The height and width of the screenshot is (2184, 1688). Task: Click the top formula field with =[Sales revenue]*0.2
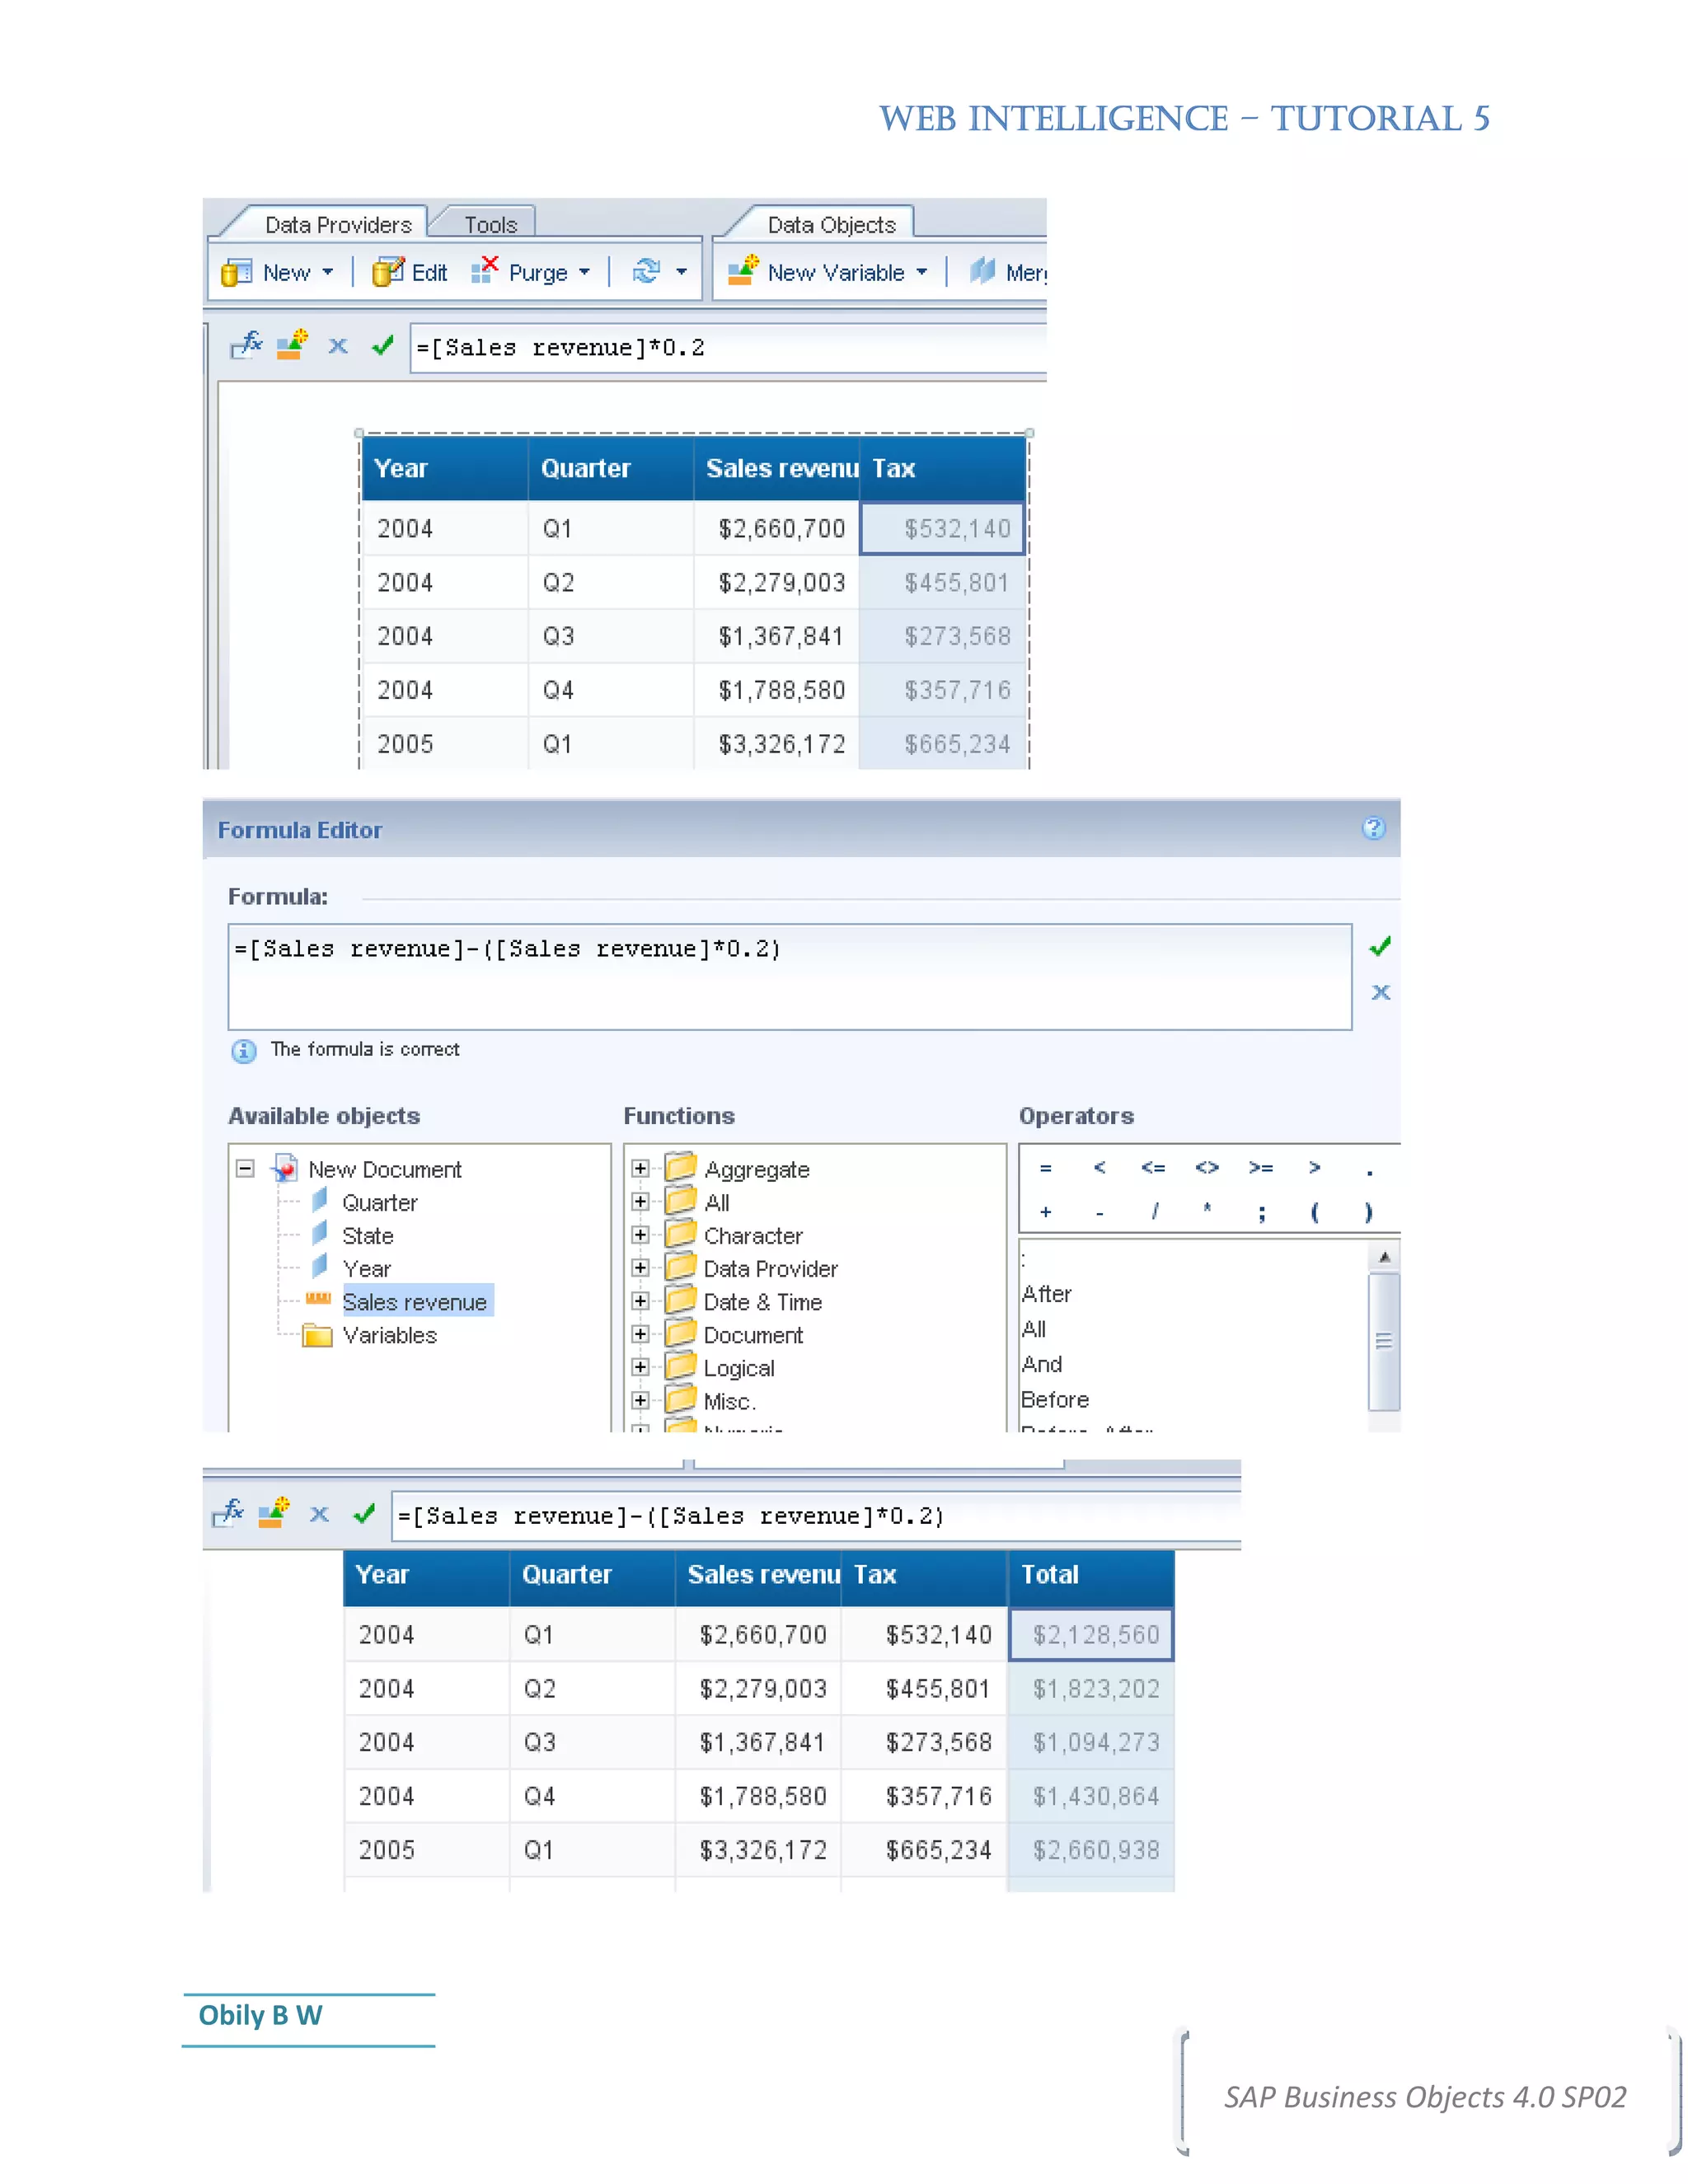(728, 348)
